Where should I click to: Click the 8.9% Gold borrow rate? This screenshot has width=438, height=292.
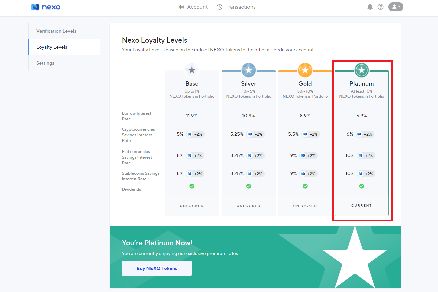click(305, 116)
